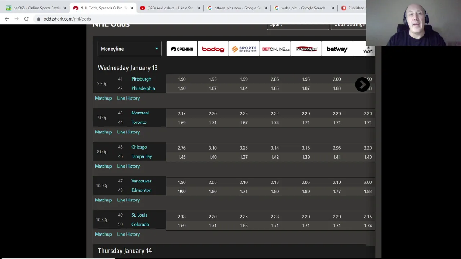Open Matchup for Vancouver vs Edmonton

103,200
